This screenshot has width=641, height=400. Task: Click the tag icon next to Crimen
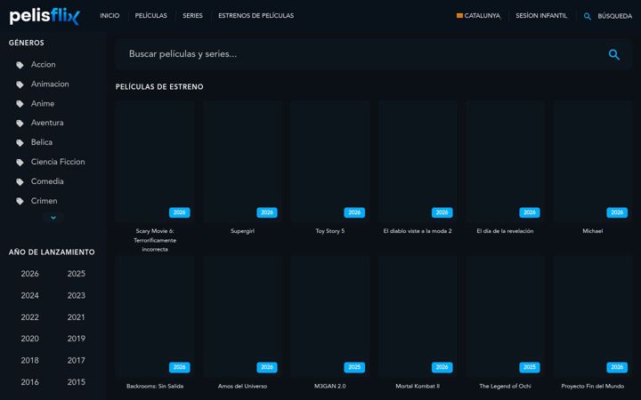[x=20, y=201]
